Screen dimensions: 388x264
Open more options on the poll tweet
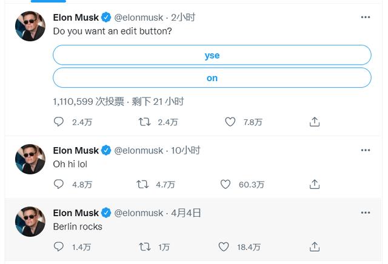pyautogui.click(x=365, y=17)
